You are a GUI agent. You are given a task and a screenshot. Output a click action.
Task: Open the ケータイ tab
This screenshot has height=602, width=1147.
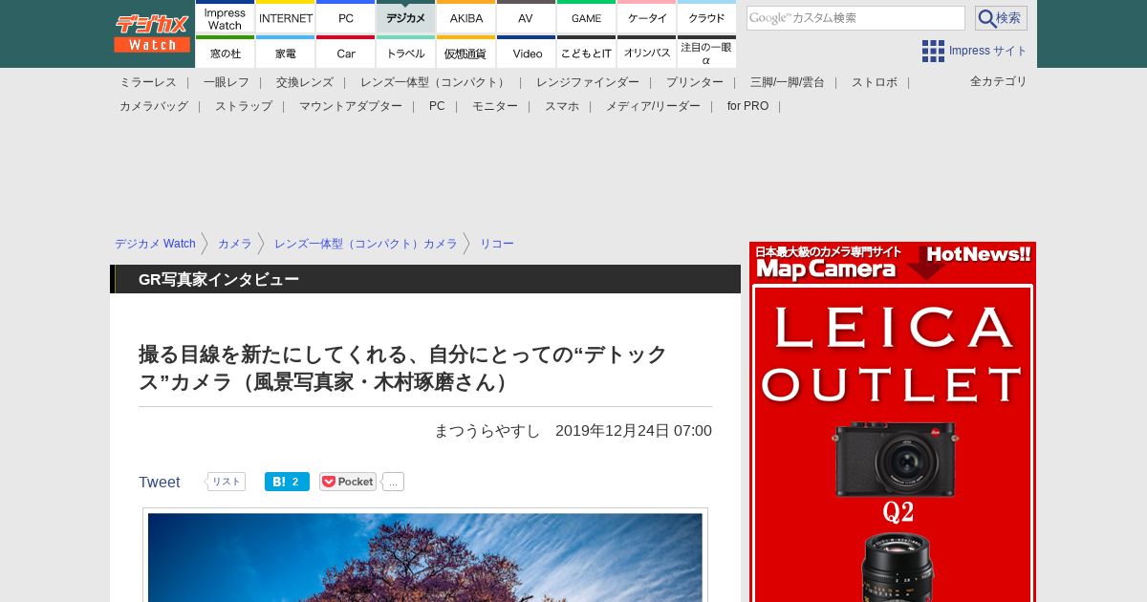pyautogui.click(x=647, y=17)
